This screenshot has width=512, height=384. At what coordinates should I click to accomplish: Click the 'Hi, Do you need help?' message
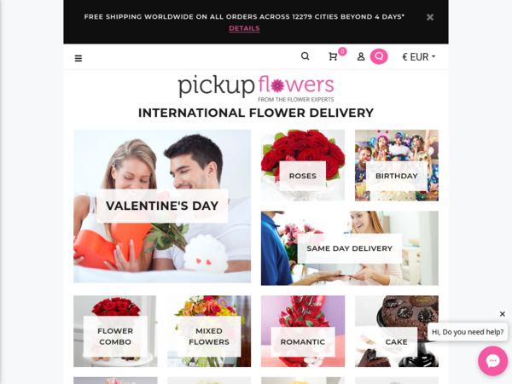pos(468,332)
